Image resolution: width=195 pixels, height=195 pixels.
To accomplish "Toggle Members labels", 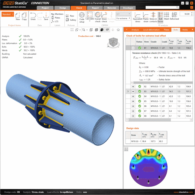I will [57, 14].
